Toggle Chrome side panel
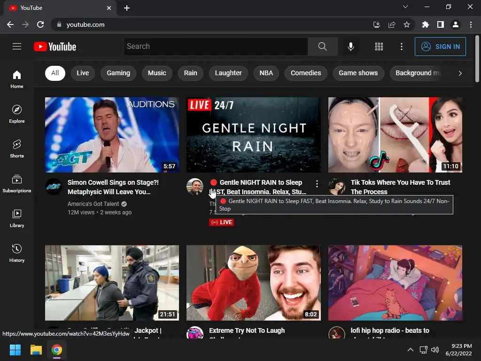 pos(441,24)
